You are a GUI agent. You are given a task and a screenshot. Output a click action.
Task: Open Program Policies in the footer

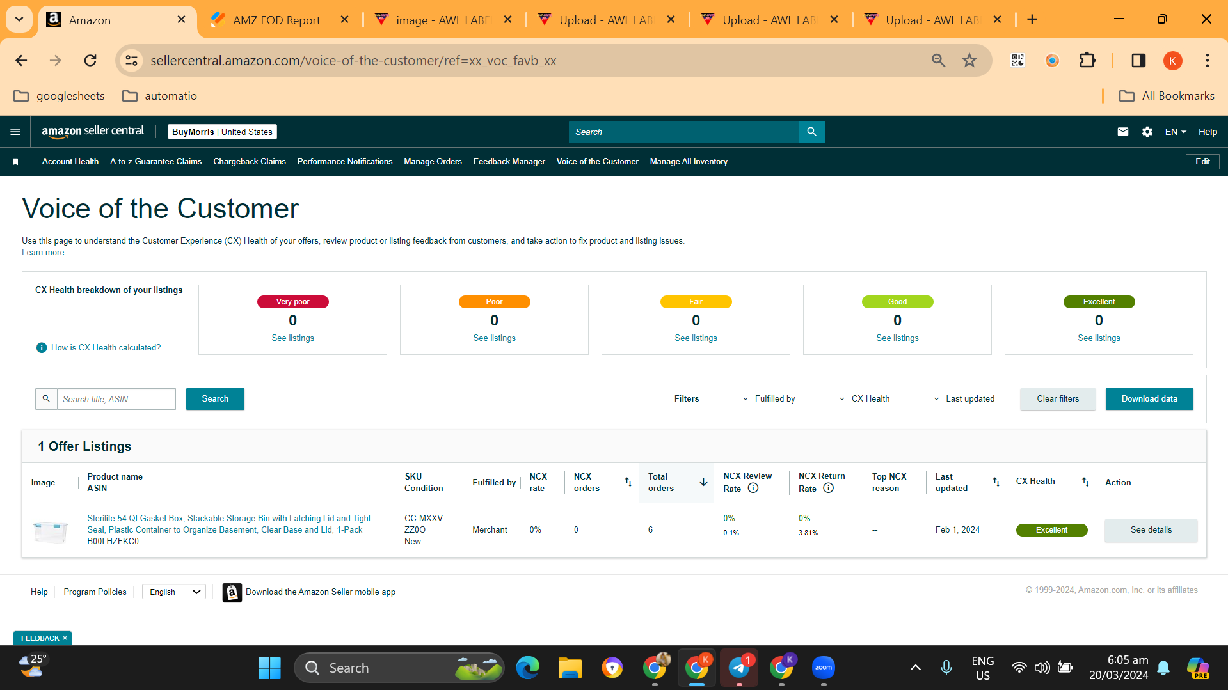(x=95, y=592)
